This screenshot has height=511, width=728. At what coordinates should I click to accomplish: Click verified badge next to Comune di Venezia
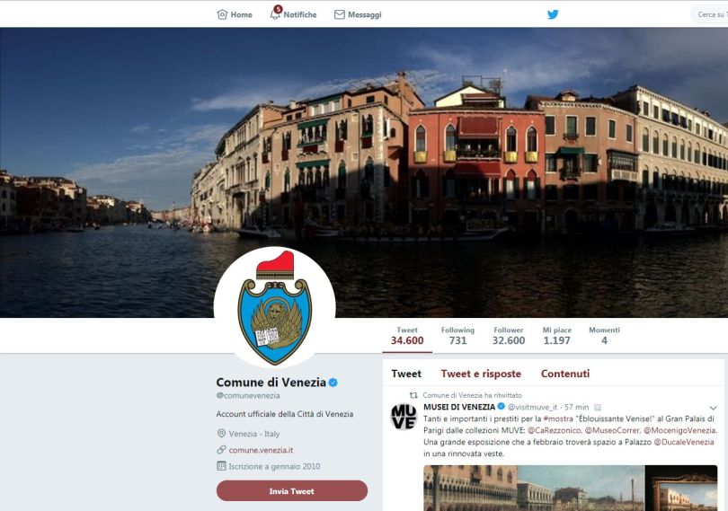coord(333,383)
